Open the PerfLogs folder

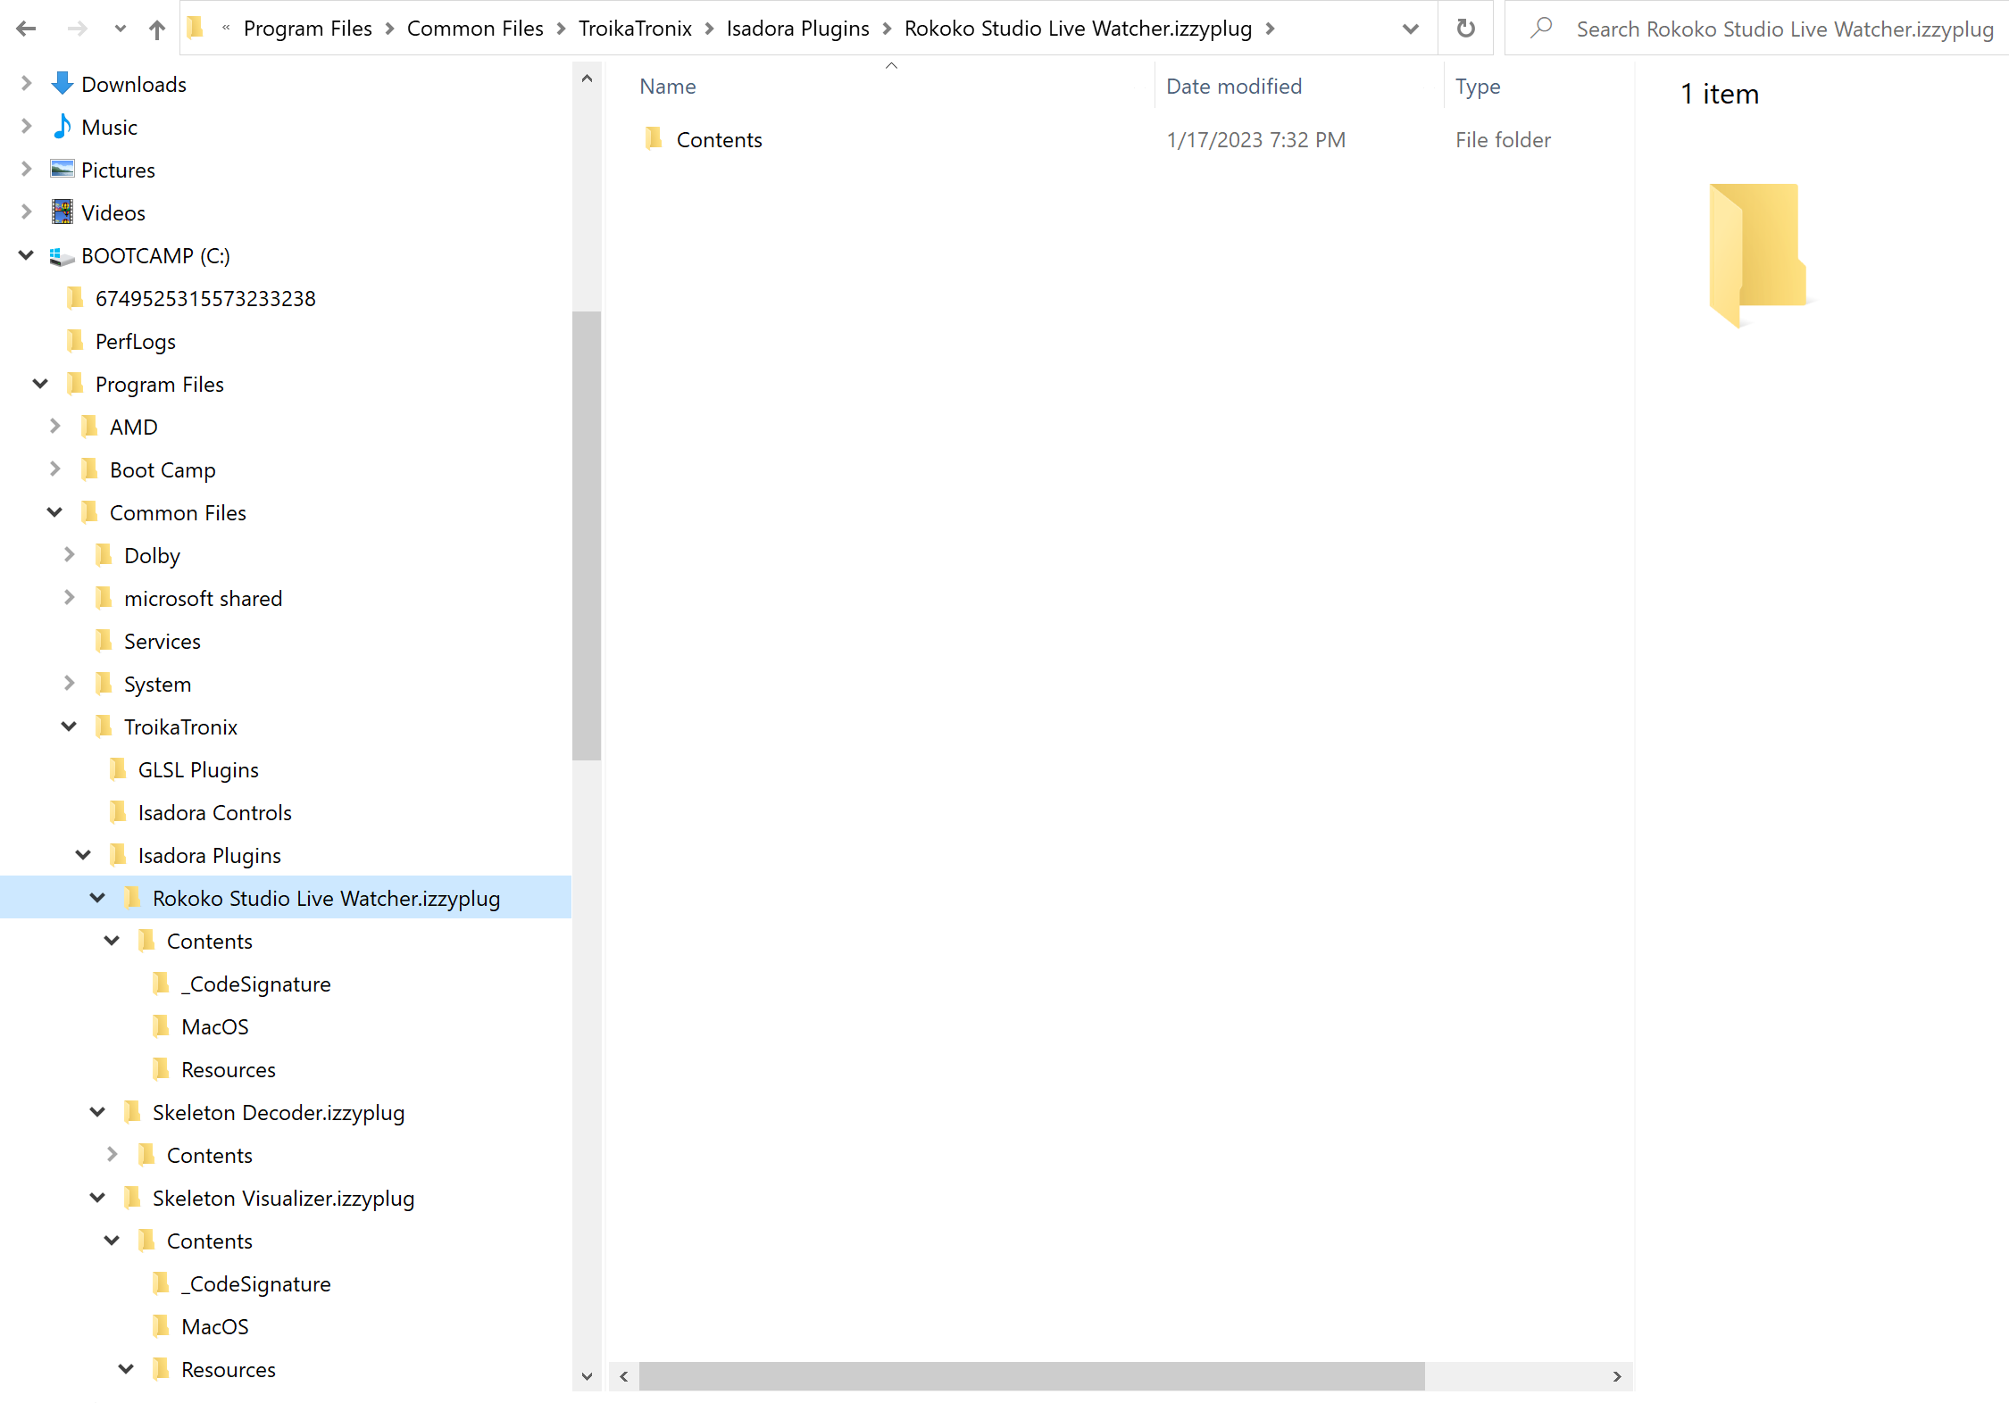click(135, 341)
